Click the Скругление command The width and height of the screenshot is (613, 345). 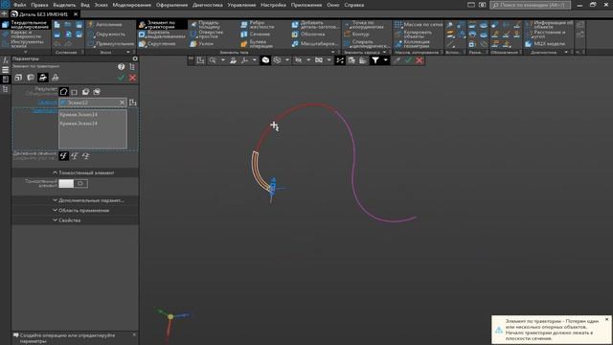(x=157, y=44)
